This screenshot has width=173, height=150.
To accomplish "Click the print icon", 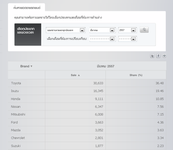I will tap(164, 56).
